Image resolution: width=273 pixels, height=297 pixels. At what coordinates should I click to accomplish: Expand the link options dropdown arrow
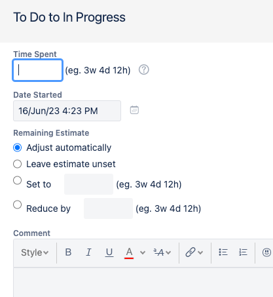(x=200, y=252)
